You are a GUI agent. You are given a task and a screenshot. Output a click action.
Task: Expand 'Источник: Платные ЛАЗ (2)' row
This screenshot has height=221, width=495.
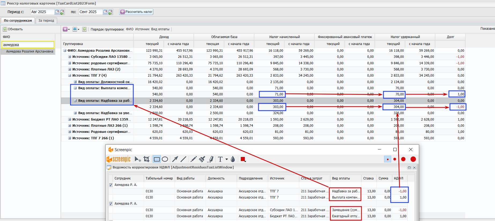pos(70,69)
